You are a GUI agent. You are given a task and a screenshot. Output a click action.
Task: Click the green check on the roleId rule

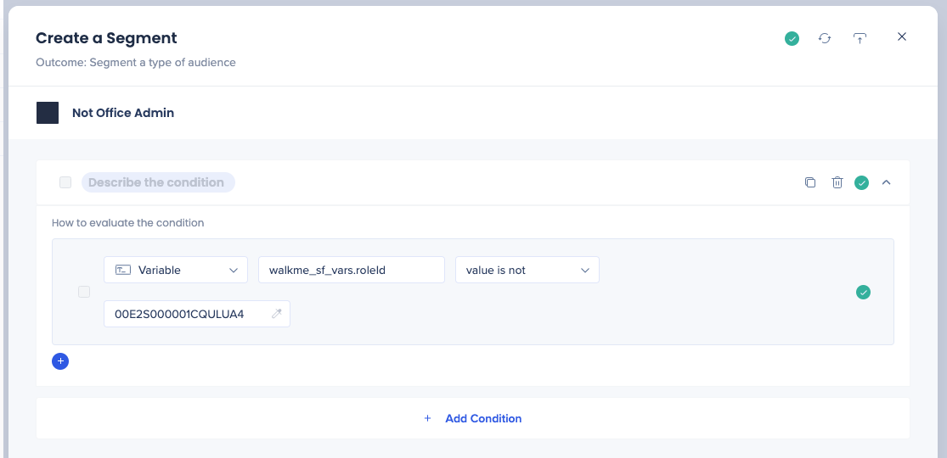tap(863, 293)
